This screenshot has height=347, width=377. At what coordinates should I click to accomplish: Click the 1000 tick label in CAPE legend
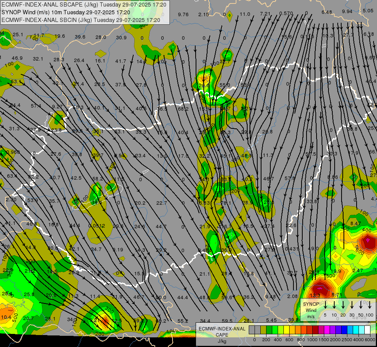312,340
